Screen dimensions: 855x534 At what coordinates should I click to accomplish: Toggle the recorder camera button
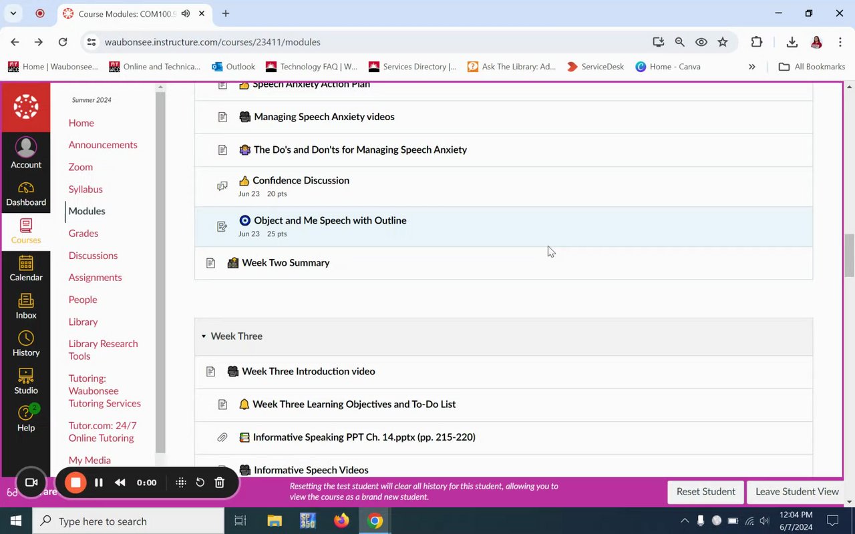pyautogui.click(x=31, y=483)
